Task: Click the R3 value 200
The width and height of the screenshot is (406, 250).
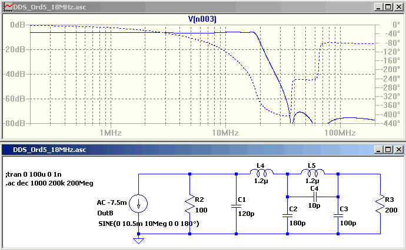Action: (x=391, y=210)
